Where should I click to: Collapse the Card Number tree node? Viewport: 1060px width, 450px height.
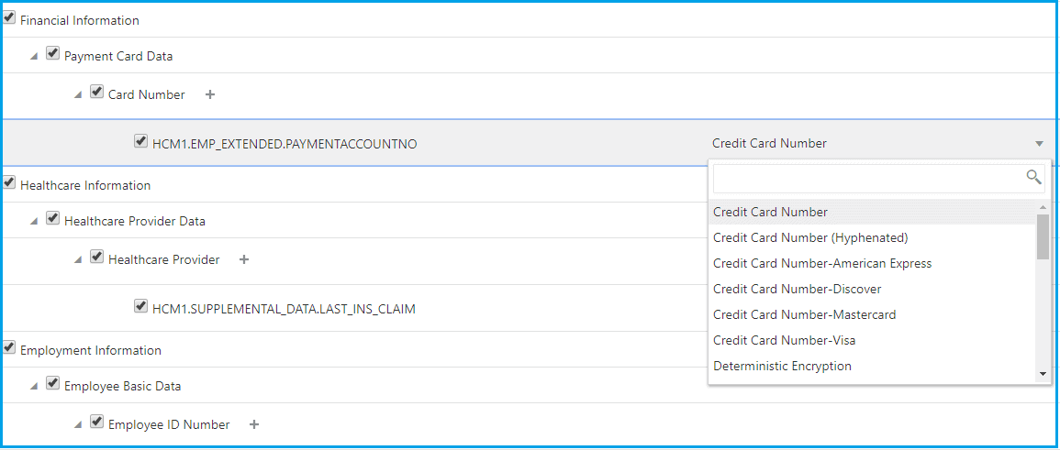tap(78, 94)
